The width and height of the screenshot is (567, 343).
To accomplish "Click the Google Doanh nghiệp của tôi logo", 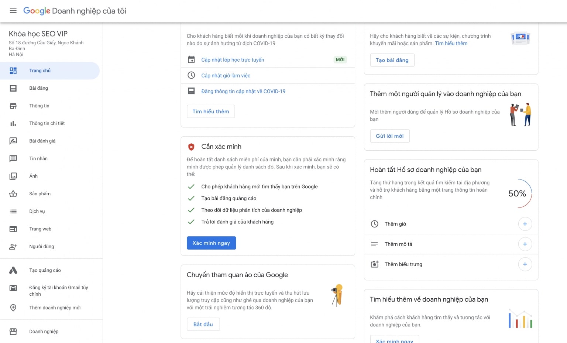I will (x=75, y=11).
